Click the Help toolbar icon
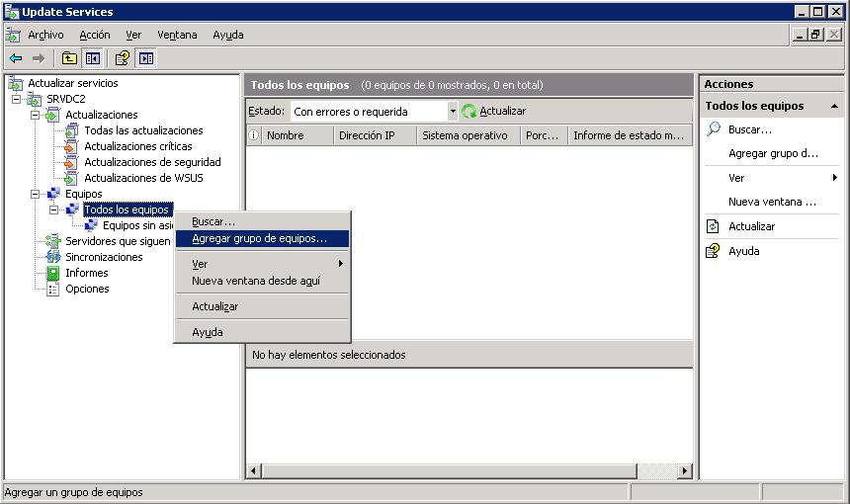The height and width of the screenshot is (504, 850). [x=122, y=58]
